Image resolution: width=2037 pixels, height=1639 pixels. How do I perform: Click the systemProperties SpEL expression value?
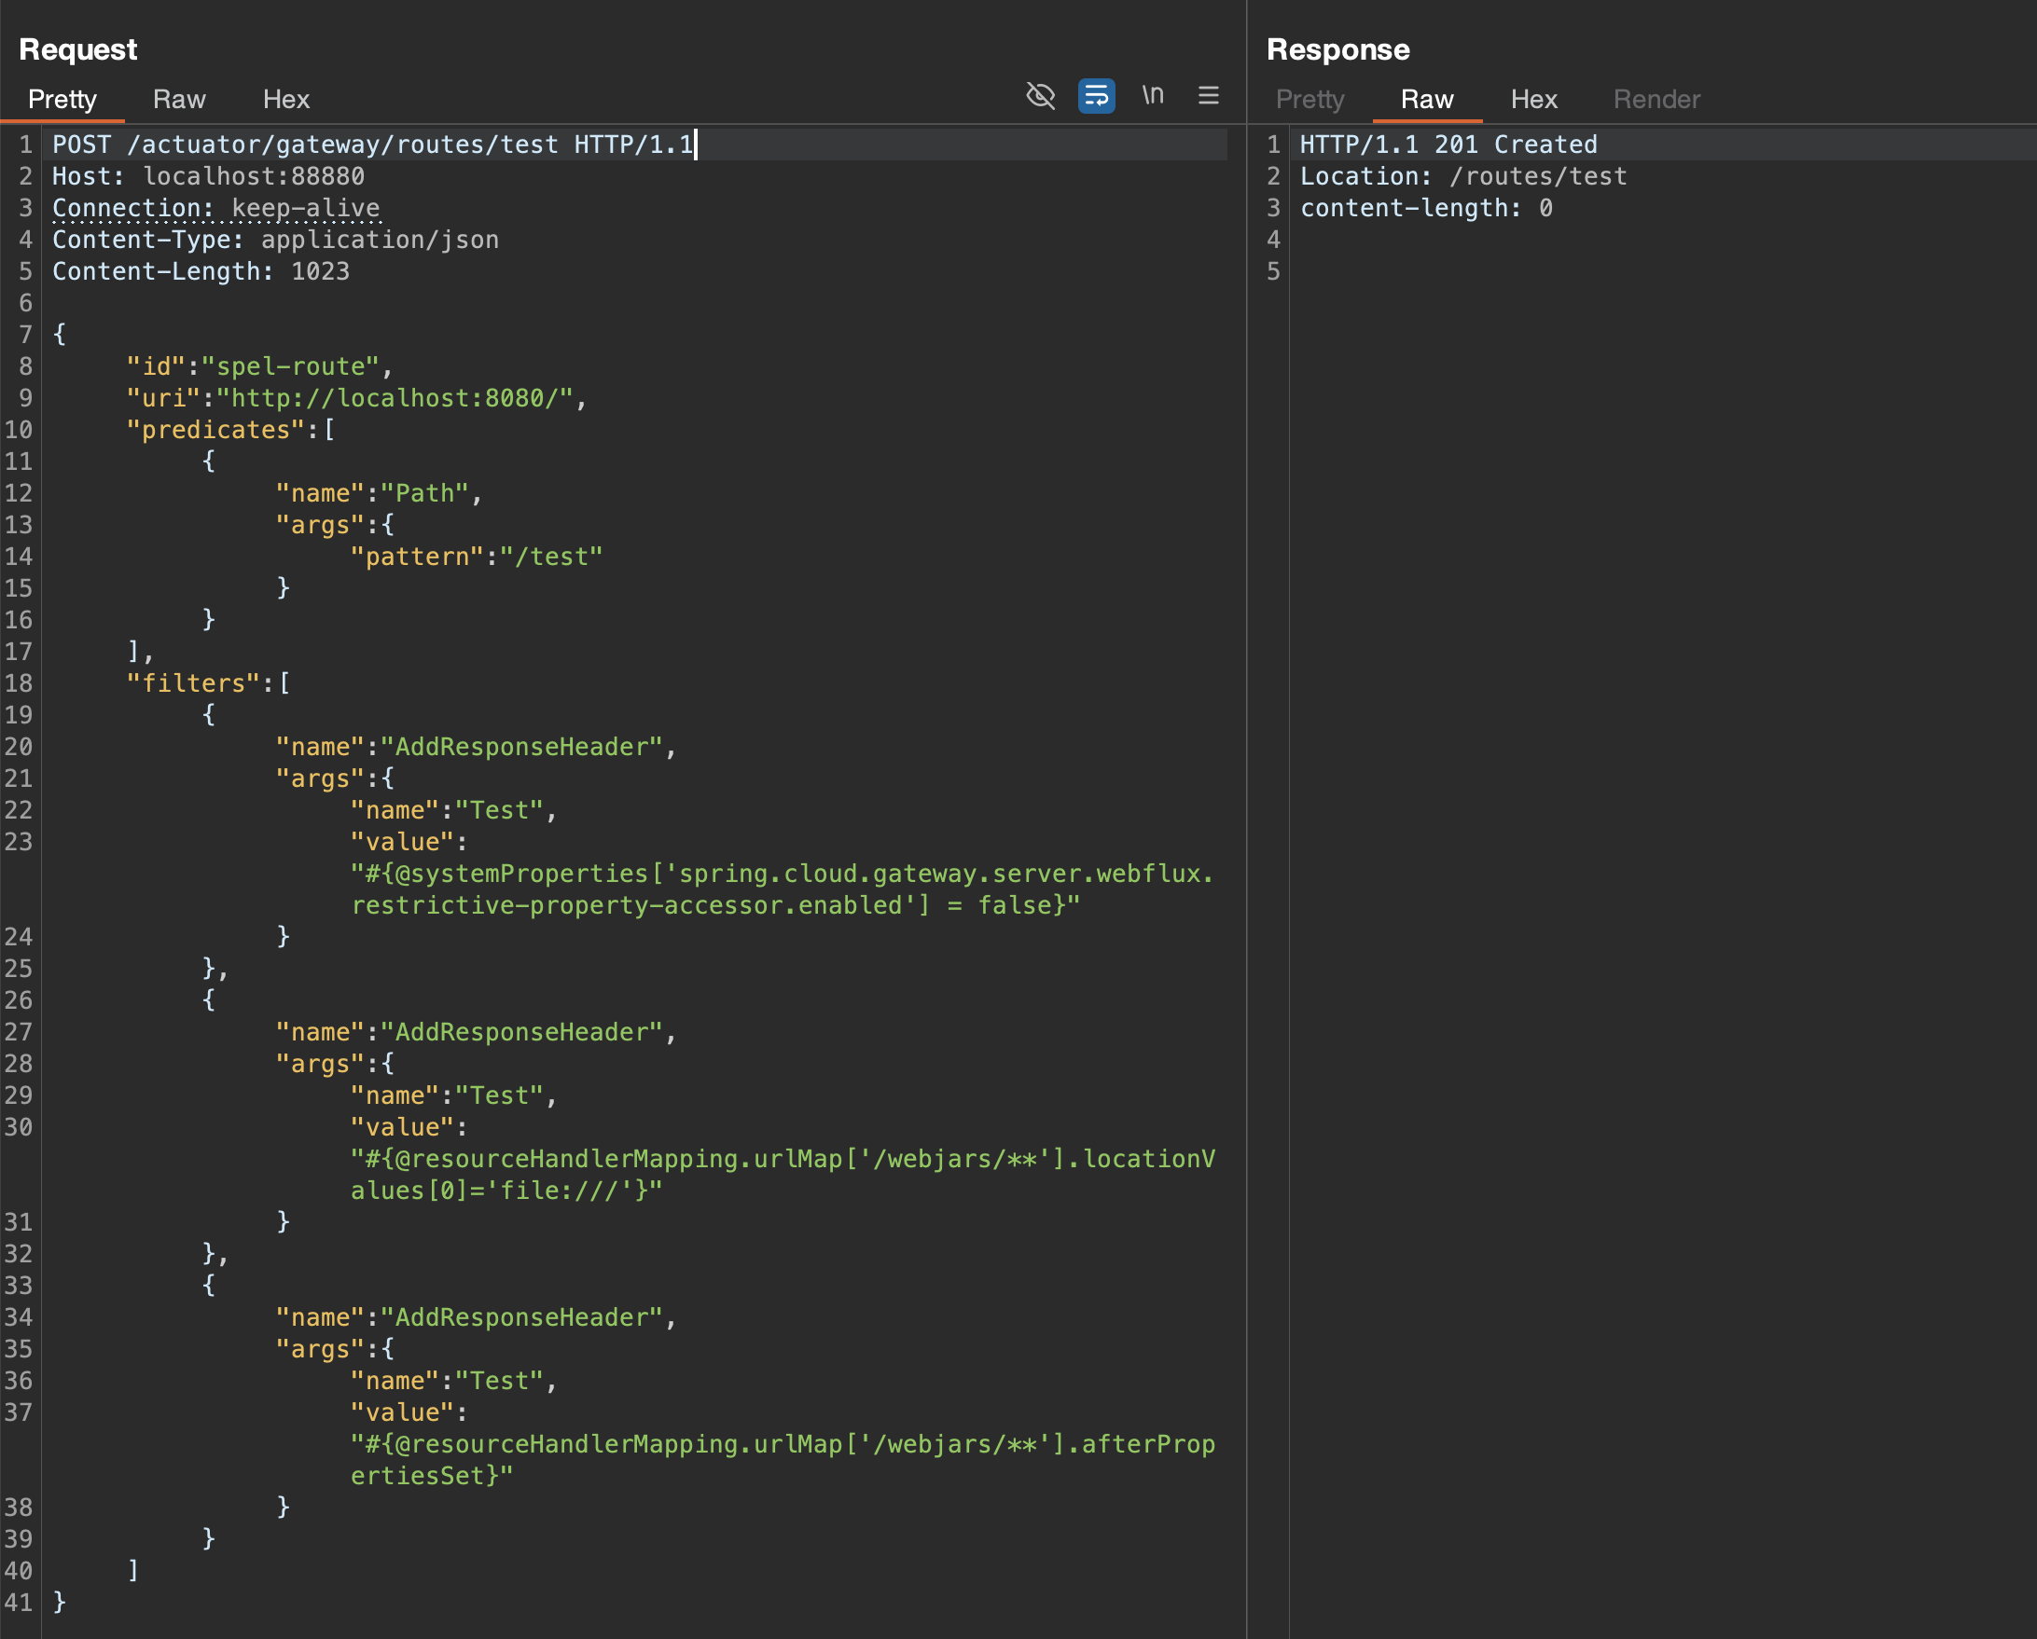pyautogui.click(x=781, y=888)
